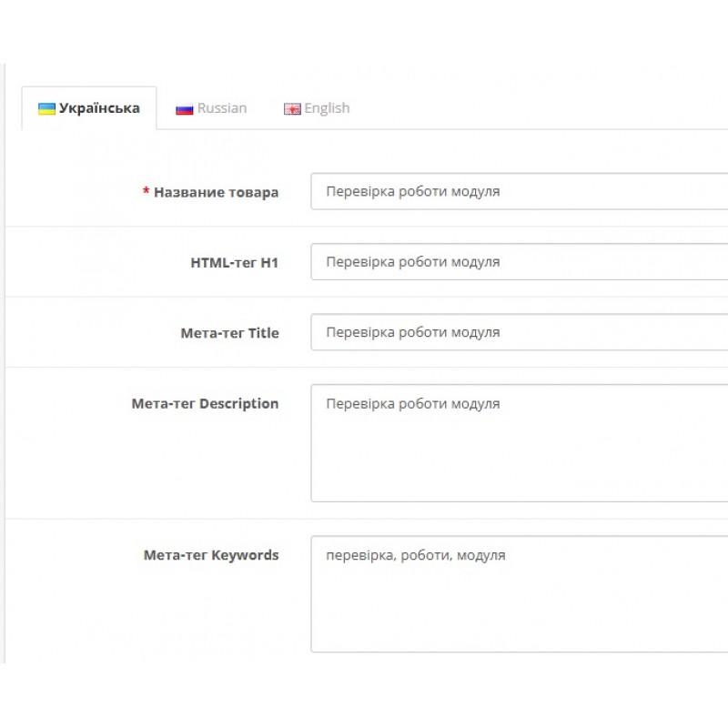Click the Мета-тег Keywords label
This screenshot has height=728, width=728.
(211, 555)
